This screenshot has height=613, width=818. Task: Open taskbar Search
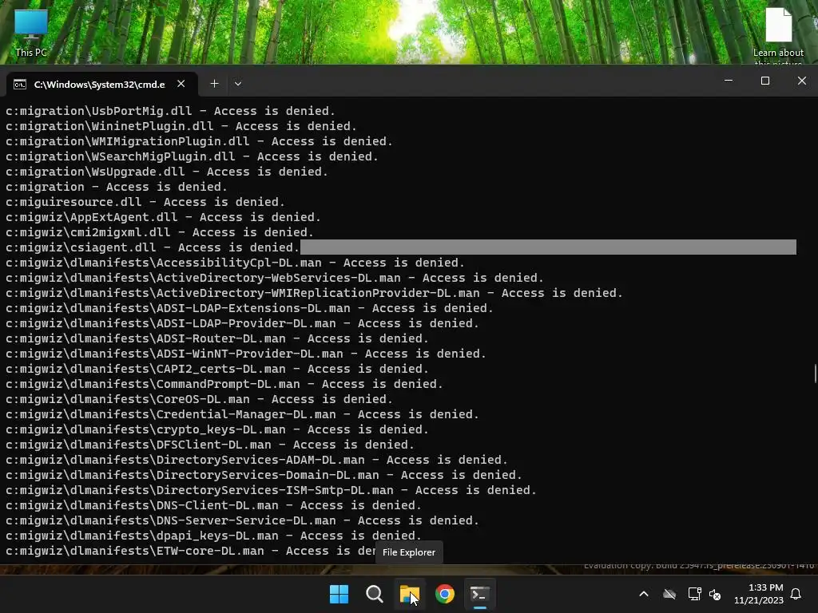pyautogui.click(x=375, y=594)
